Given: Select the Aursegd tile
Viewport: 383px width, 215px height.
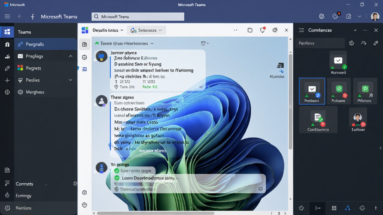Looking at the screenshot, I should click(338, 63).
